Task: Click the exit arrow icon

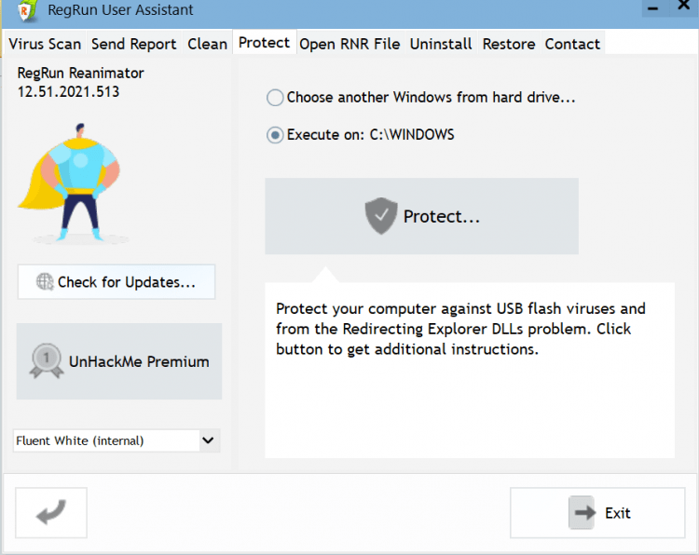Action: tap(582, 513)
